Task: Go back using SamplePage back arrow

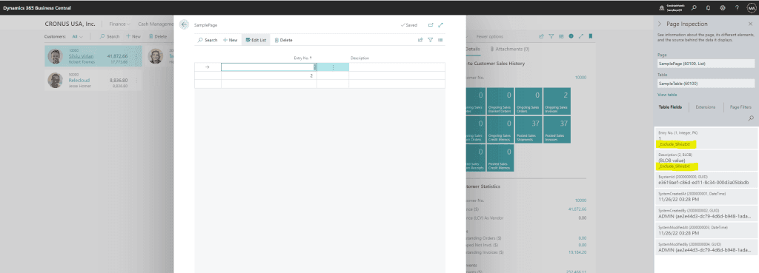Action: click(184, 24)
